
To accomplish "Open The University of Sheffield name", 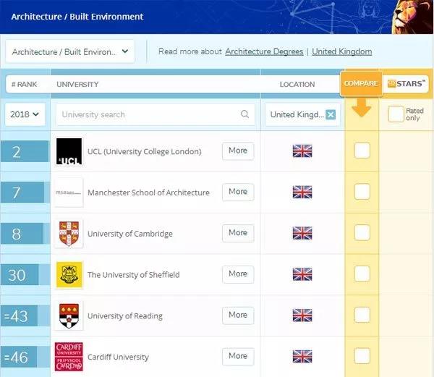I will coord(133,274).
